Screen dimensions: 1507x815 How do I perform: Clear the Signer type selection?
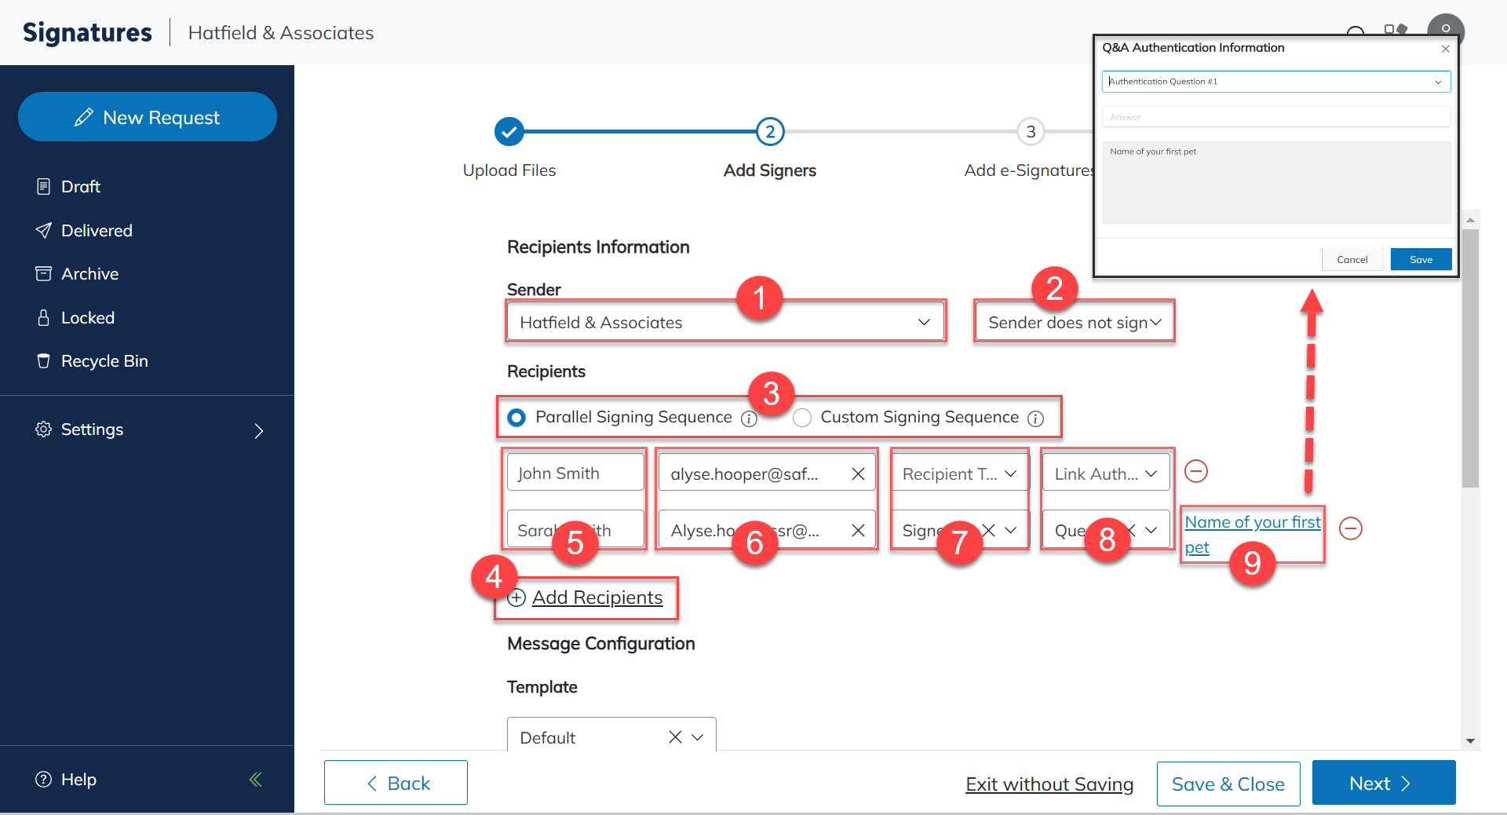point(990,531)
